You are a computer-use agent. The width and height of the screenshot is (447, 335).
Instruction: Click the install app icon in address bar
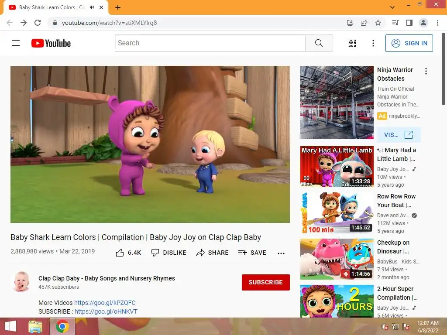point(350,23)
